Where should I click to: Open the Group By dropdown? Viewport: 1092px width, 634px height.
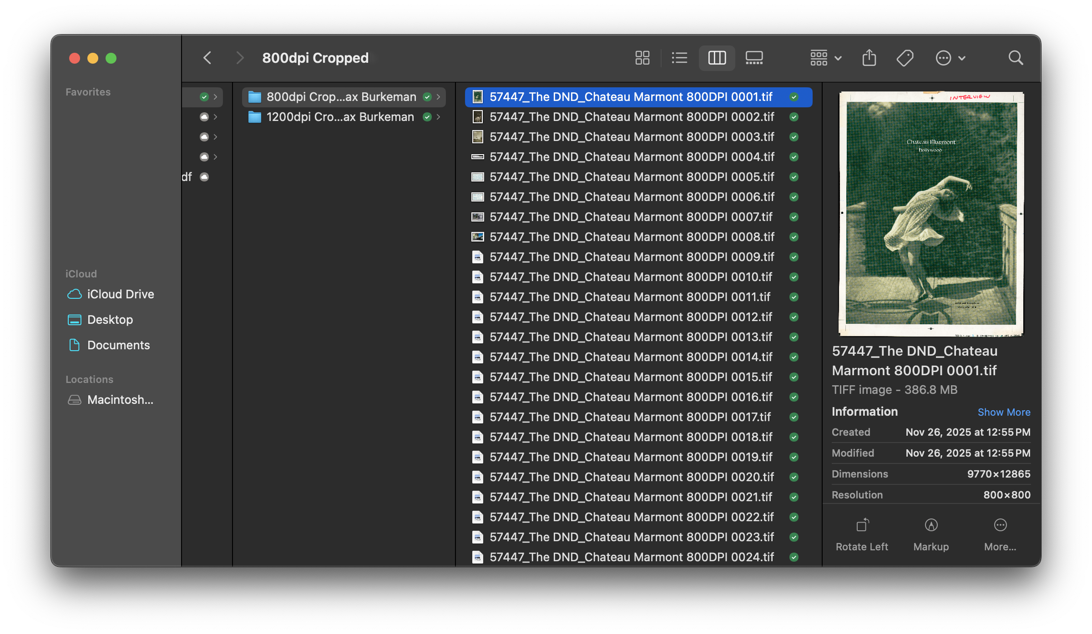point(825,58)
